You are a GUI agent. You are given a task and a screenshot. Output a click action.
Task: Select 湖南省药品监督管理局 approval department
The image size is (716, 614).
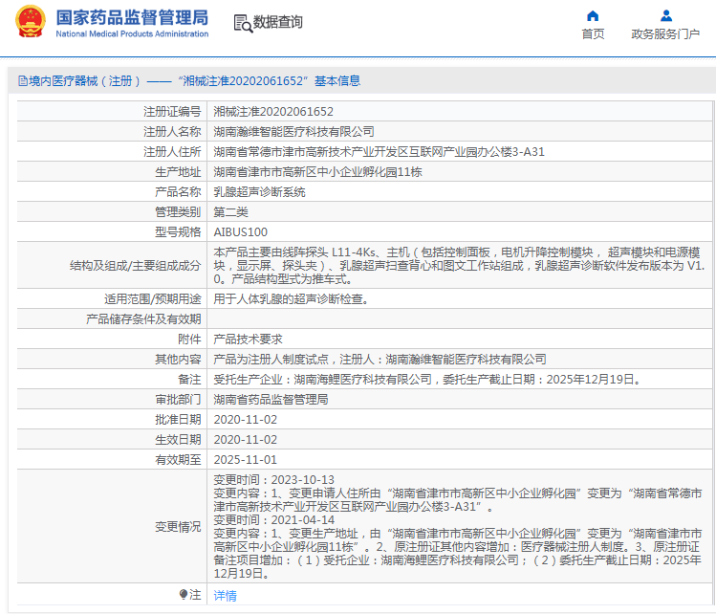pos(271,399)
